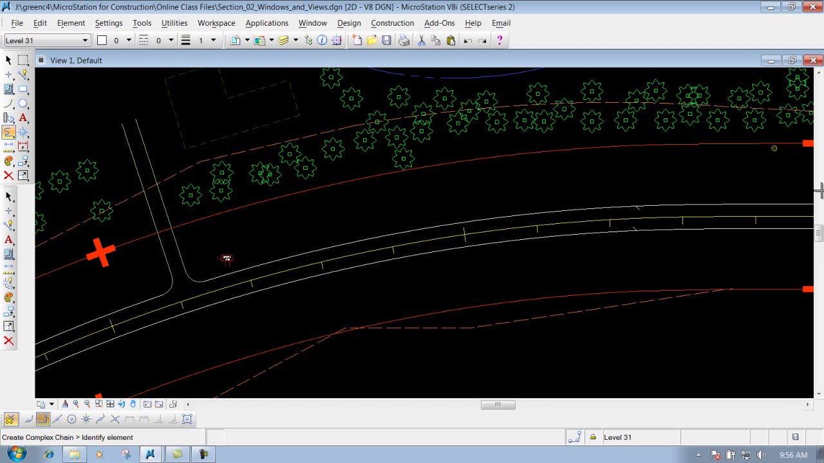Screen dimensions: 824x463
Task: Toggle Intersection snap mode
Action: coord(115,419)
